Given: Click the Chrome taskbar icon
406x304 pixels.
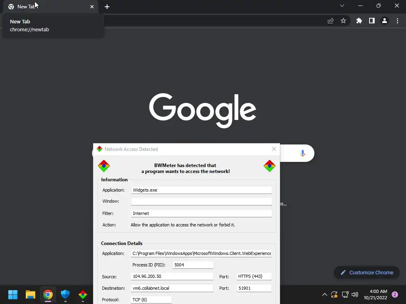Looking at the screenshot, I should pos(48,294).
